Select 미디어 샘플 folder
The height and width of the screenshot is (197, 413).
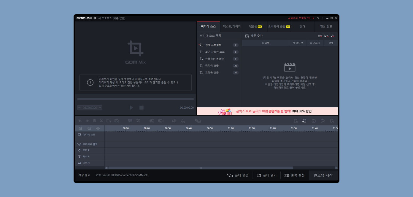(x=219, y=66)
